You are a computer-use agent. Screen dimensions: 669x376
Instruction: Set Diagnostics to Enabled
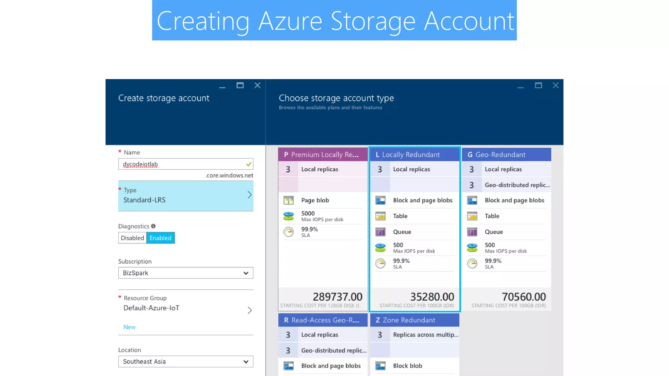pyautogui.click(x=160, y=238)
